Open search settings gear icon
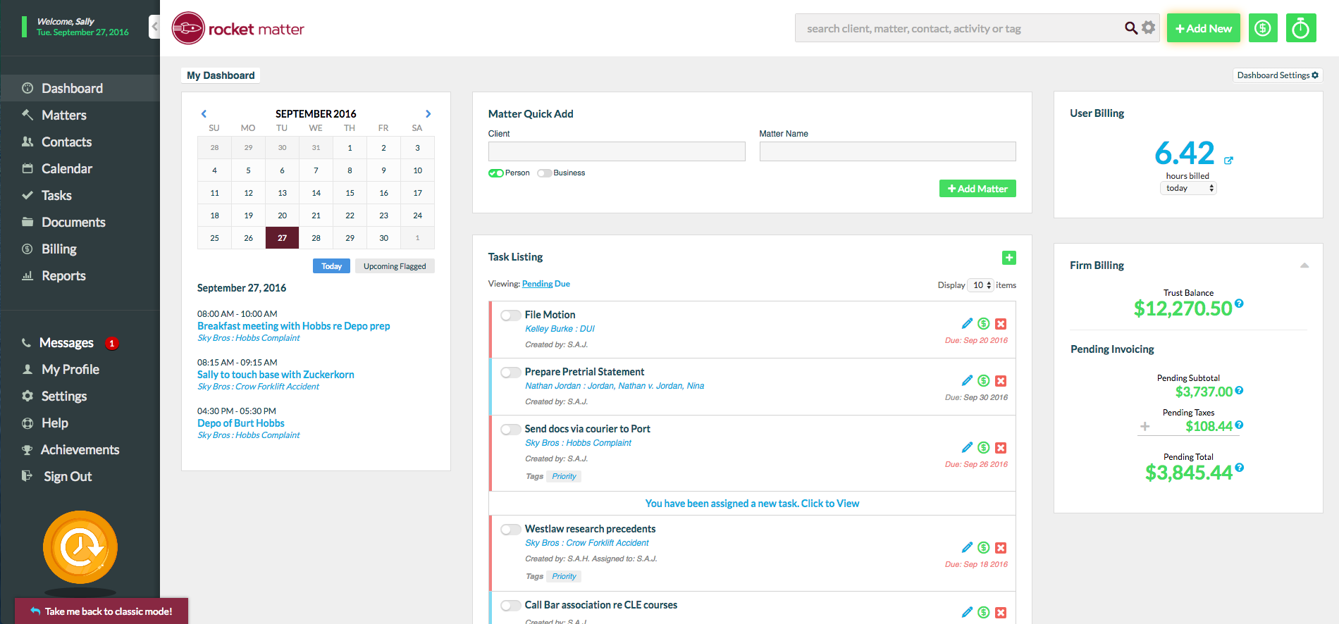Screen dimensions: 1339x624 tap(1149, 27)
